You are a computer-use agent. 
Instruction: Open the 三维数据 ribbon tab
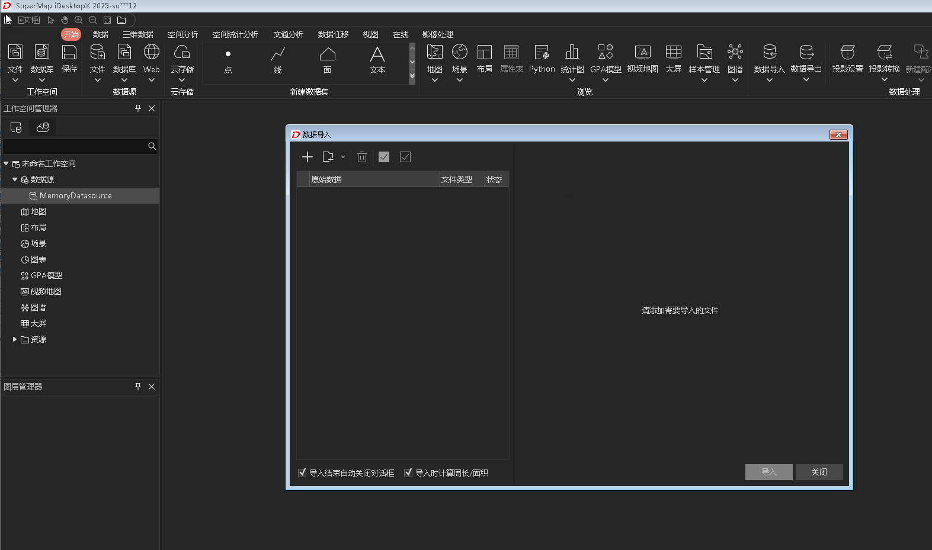pos(137,34)
